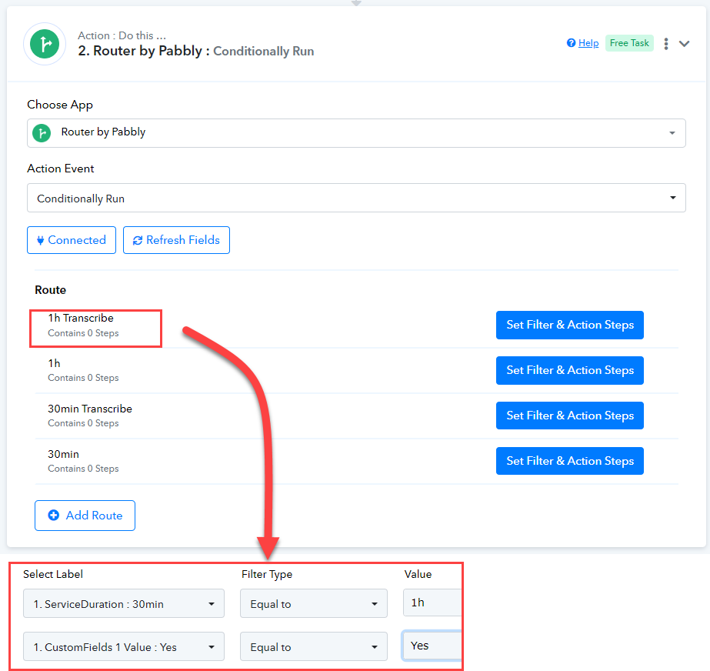Click the green Router by Pabbly step icon
The width and height of the screenshot is (710, 671).
(x=45, y=44)
